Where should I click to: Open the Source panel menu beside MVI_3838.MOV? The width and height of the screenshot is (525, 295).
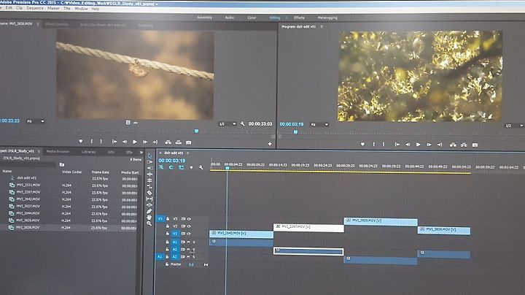pos(38,24)
